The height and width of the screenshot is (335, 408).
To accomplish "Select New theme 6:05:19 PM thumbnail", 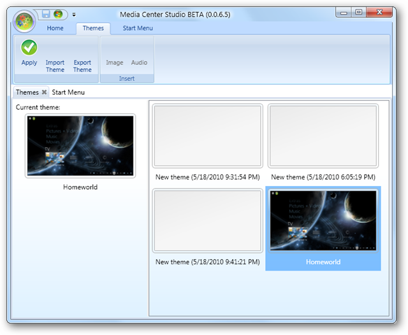I will point(323,136).
